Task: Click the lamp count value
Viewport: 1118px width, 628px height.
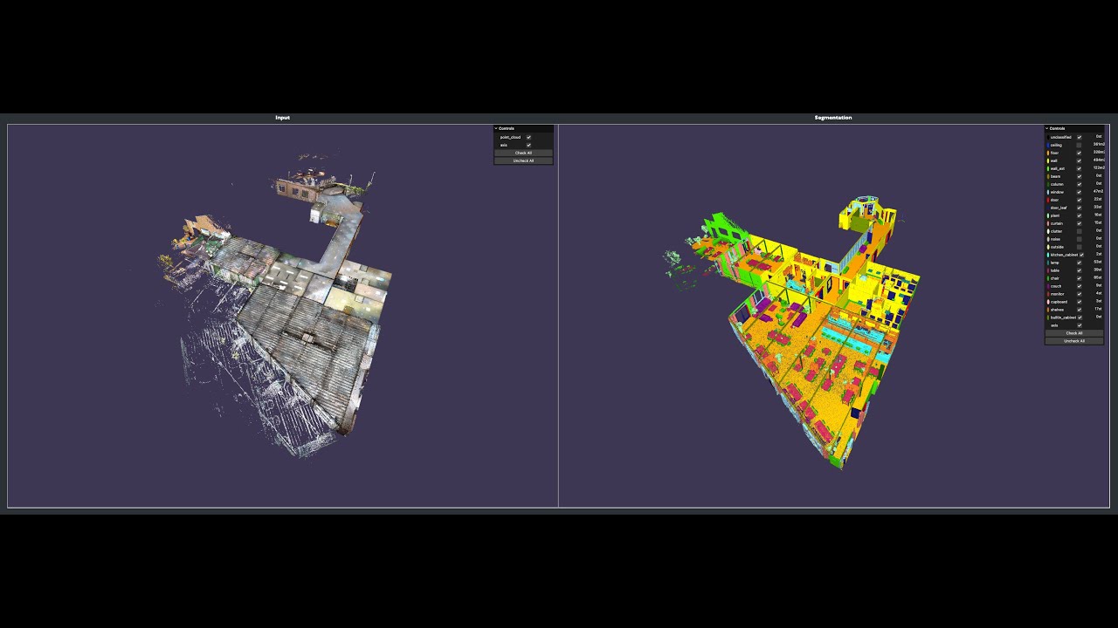Action: pyautogui.click(x=1099, y=263)
